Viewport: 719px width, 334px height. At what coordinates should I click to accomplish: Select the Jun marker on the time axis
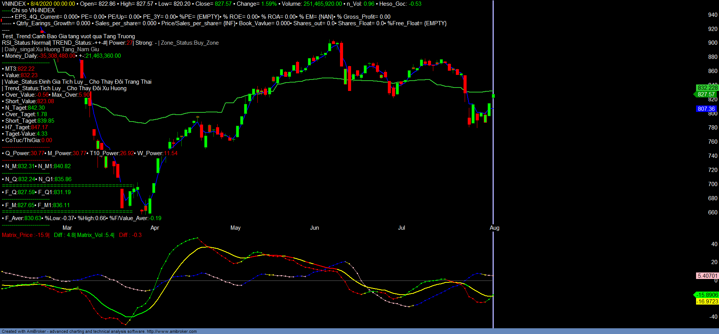[314, 228]
